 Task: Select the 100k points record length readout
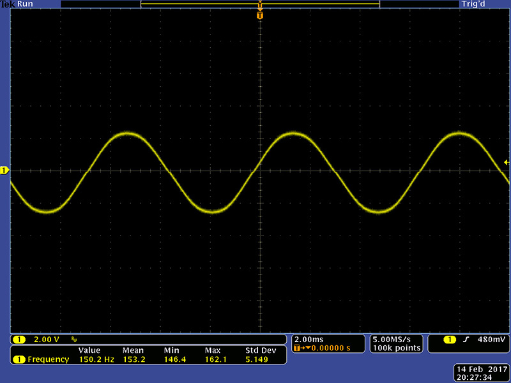pos(396,348)
